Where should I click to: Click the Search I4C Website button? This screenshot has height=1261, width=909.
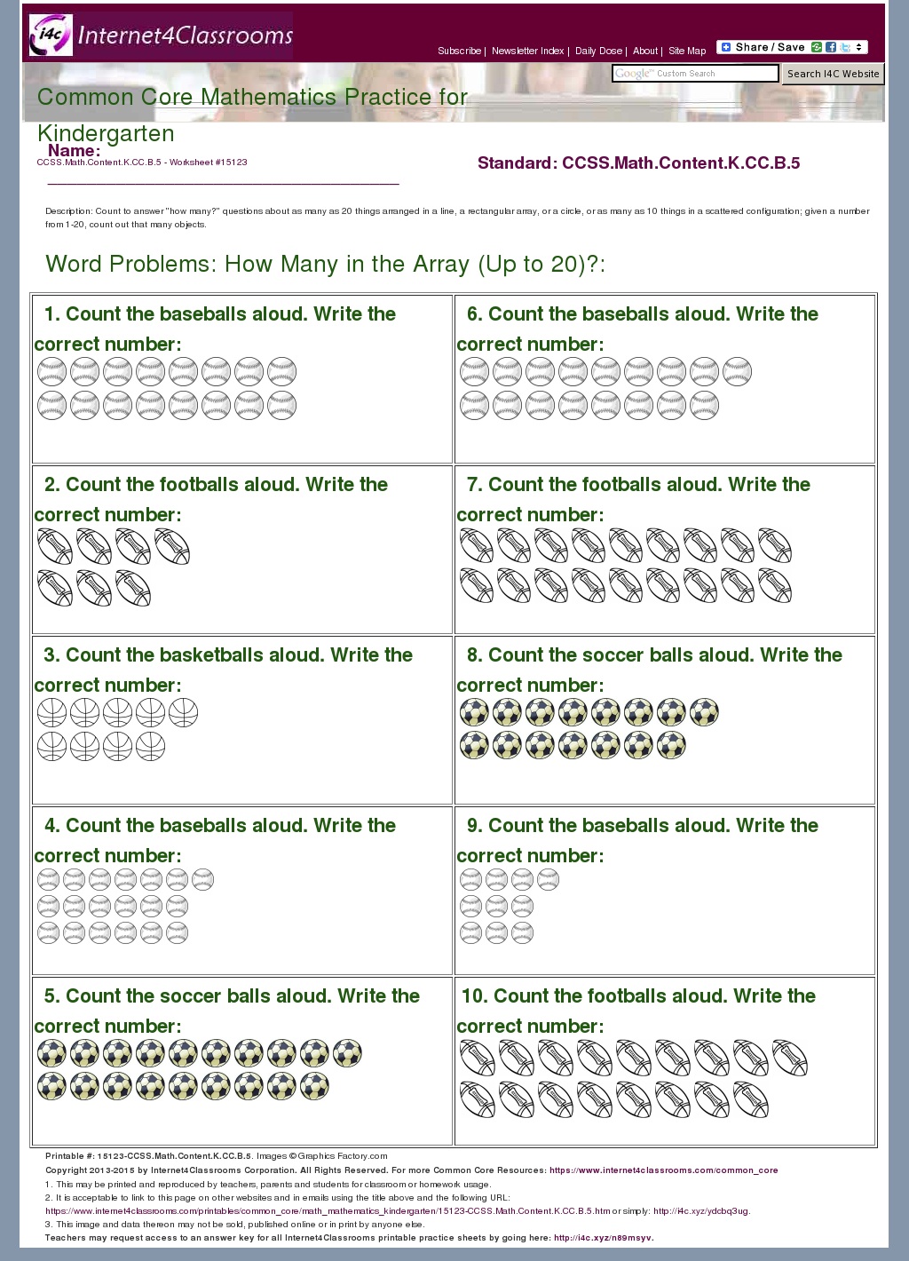point(833,74)
